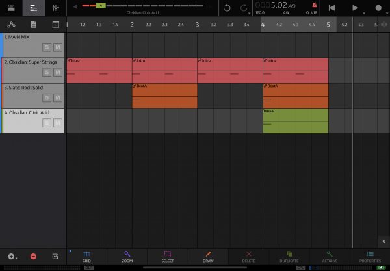Rewind to the start
This screenshot has width=390, height=271.
(x=331, y=8)
